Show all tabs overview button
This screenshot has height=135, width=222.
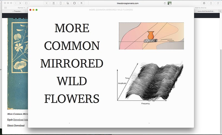pos(218,3)
